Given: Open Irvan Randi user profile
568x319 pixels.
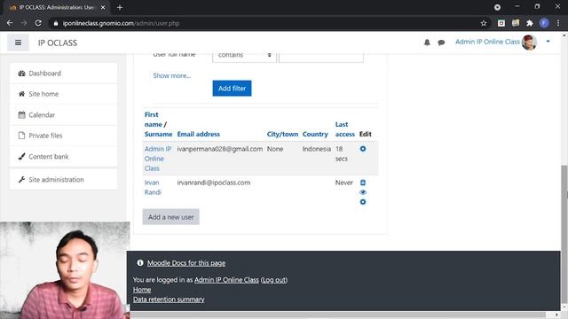Looking at the screenshot, I should [153, 187].
